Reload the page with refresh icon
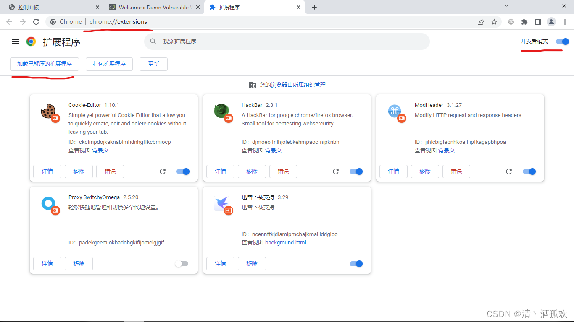The height and width of the screenshot is (322, 574). 36,22
